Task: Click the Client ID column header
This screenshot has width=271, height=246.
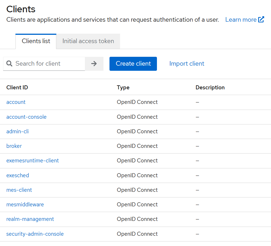Action: click(x=17, y=88)
